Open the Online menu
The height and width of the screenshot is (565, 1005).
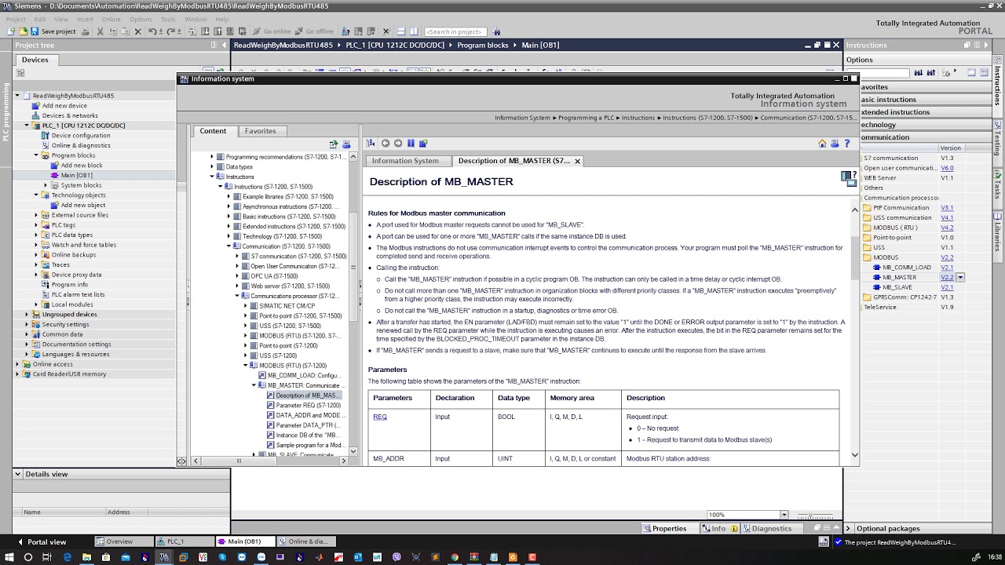tap(111, 19)
